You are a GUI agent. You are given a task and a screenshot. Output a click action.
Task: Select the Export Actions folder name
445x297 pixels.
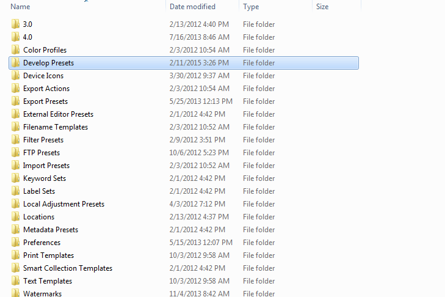click(x=46, y=89)
